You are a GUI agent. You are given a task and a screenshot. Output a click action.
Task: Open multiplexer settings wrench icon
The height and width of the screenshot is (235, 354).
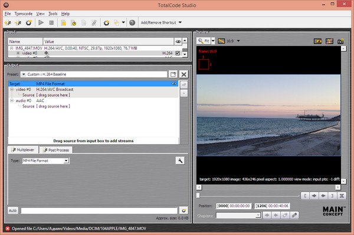tap(180, 161)
